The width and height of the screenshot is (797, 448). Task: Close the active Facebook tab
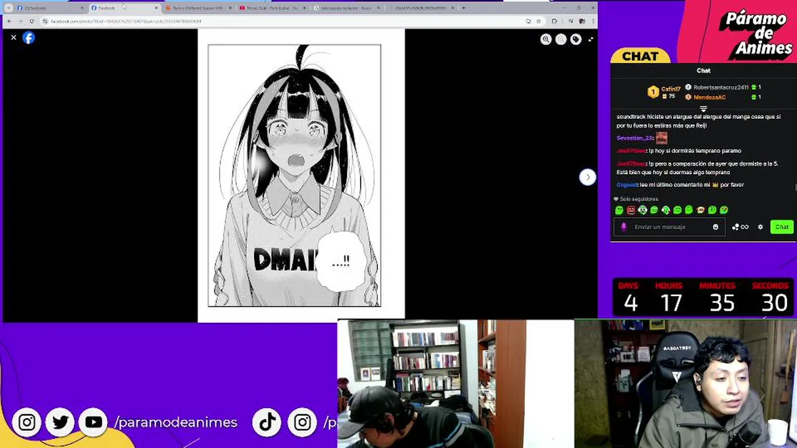tap(156, 8)
